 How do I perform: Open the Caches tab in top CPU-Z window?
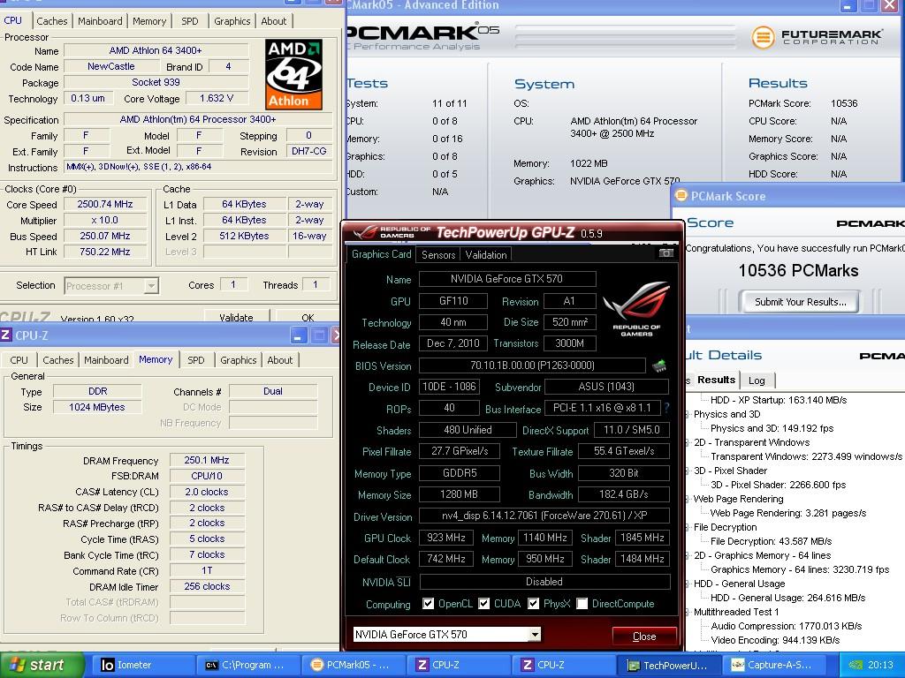[52, 21]
